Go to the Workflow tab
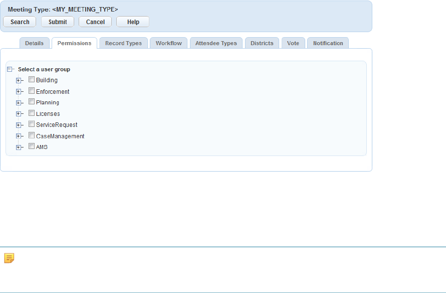 pyautogui.click(x=169, y=43)
